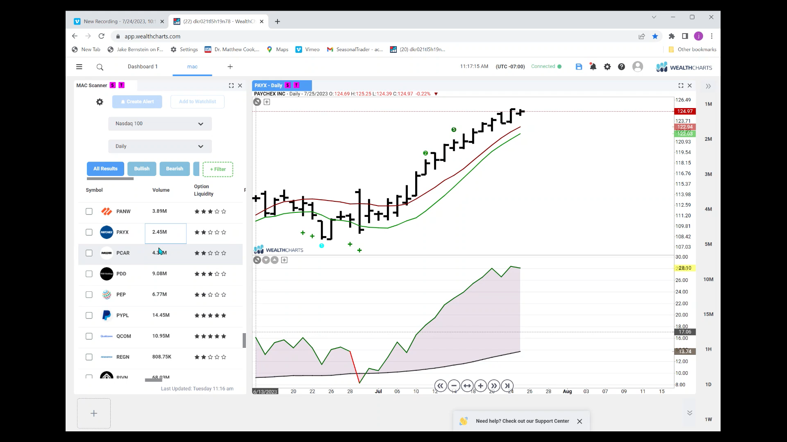
Task: Close the PAYX Daily chart panel
Action: click(690, 86)
